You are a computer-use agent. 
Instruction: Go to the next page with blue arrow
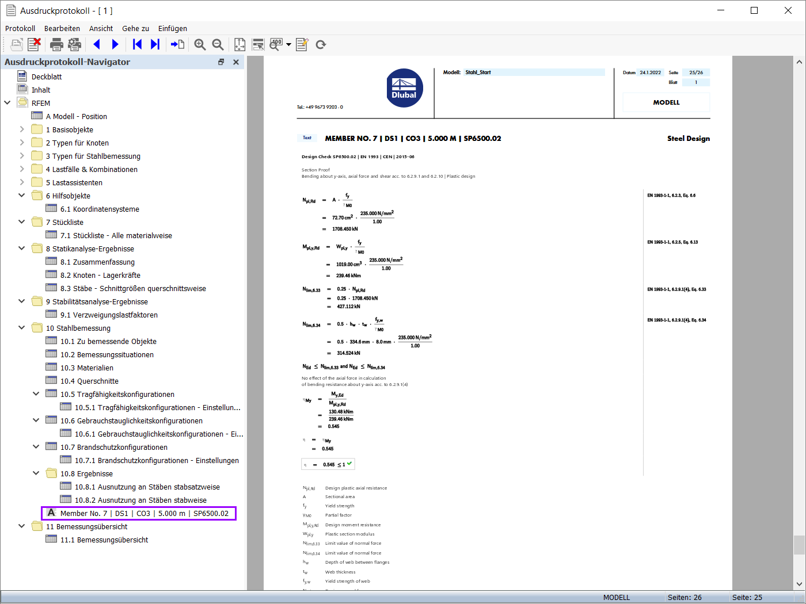[115, 44]
